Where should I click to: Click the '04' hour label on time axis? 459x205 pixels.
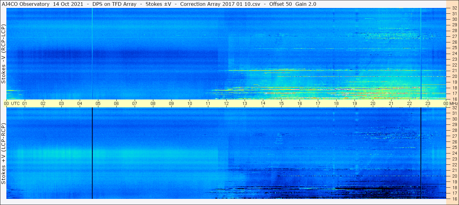click(x=80, y=103)
